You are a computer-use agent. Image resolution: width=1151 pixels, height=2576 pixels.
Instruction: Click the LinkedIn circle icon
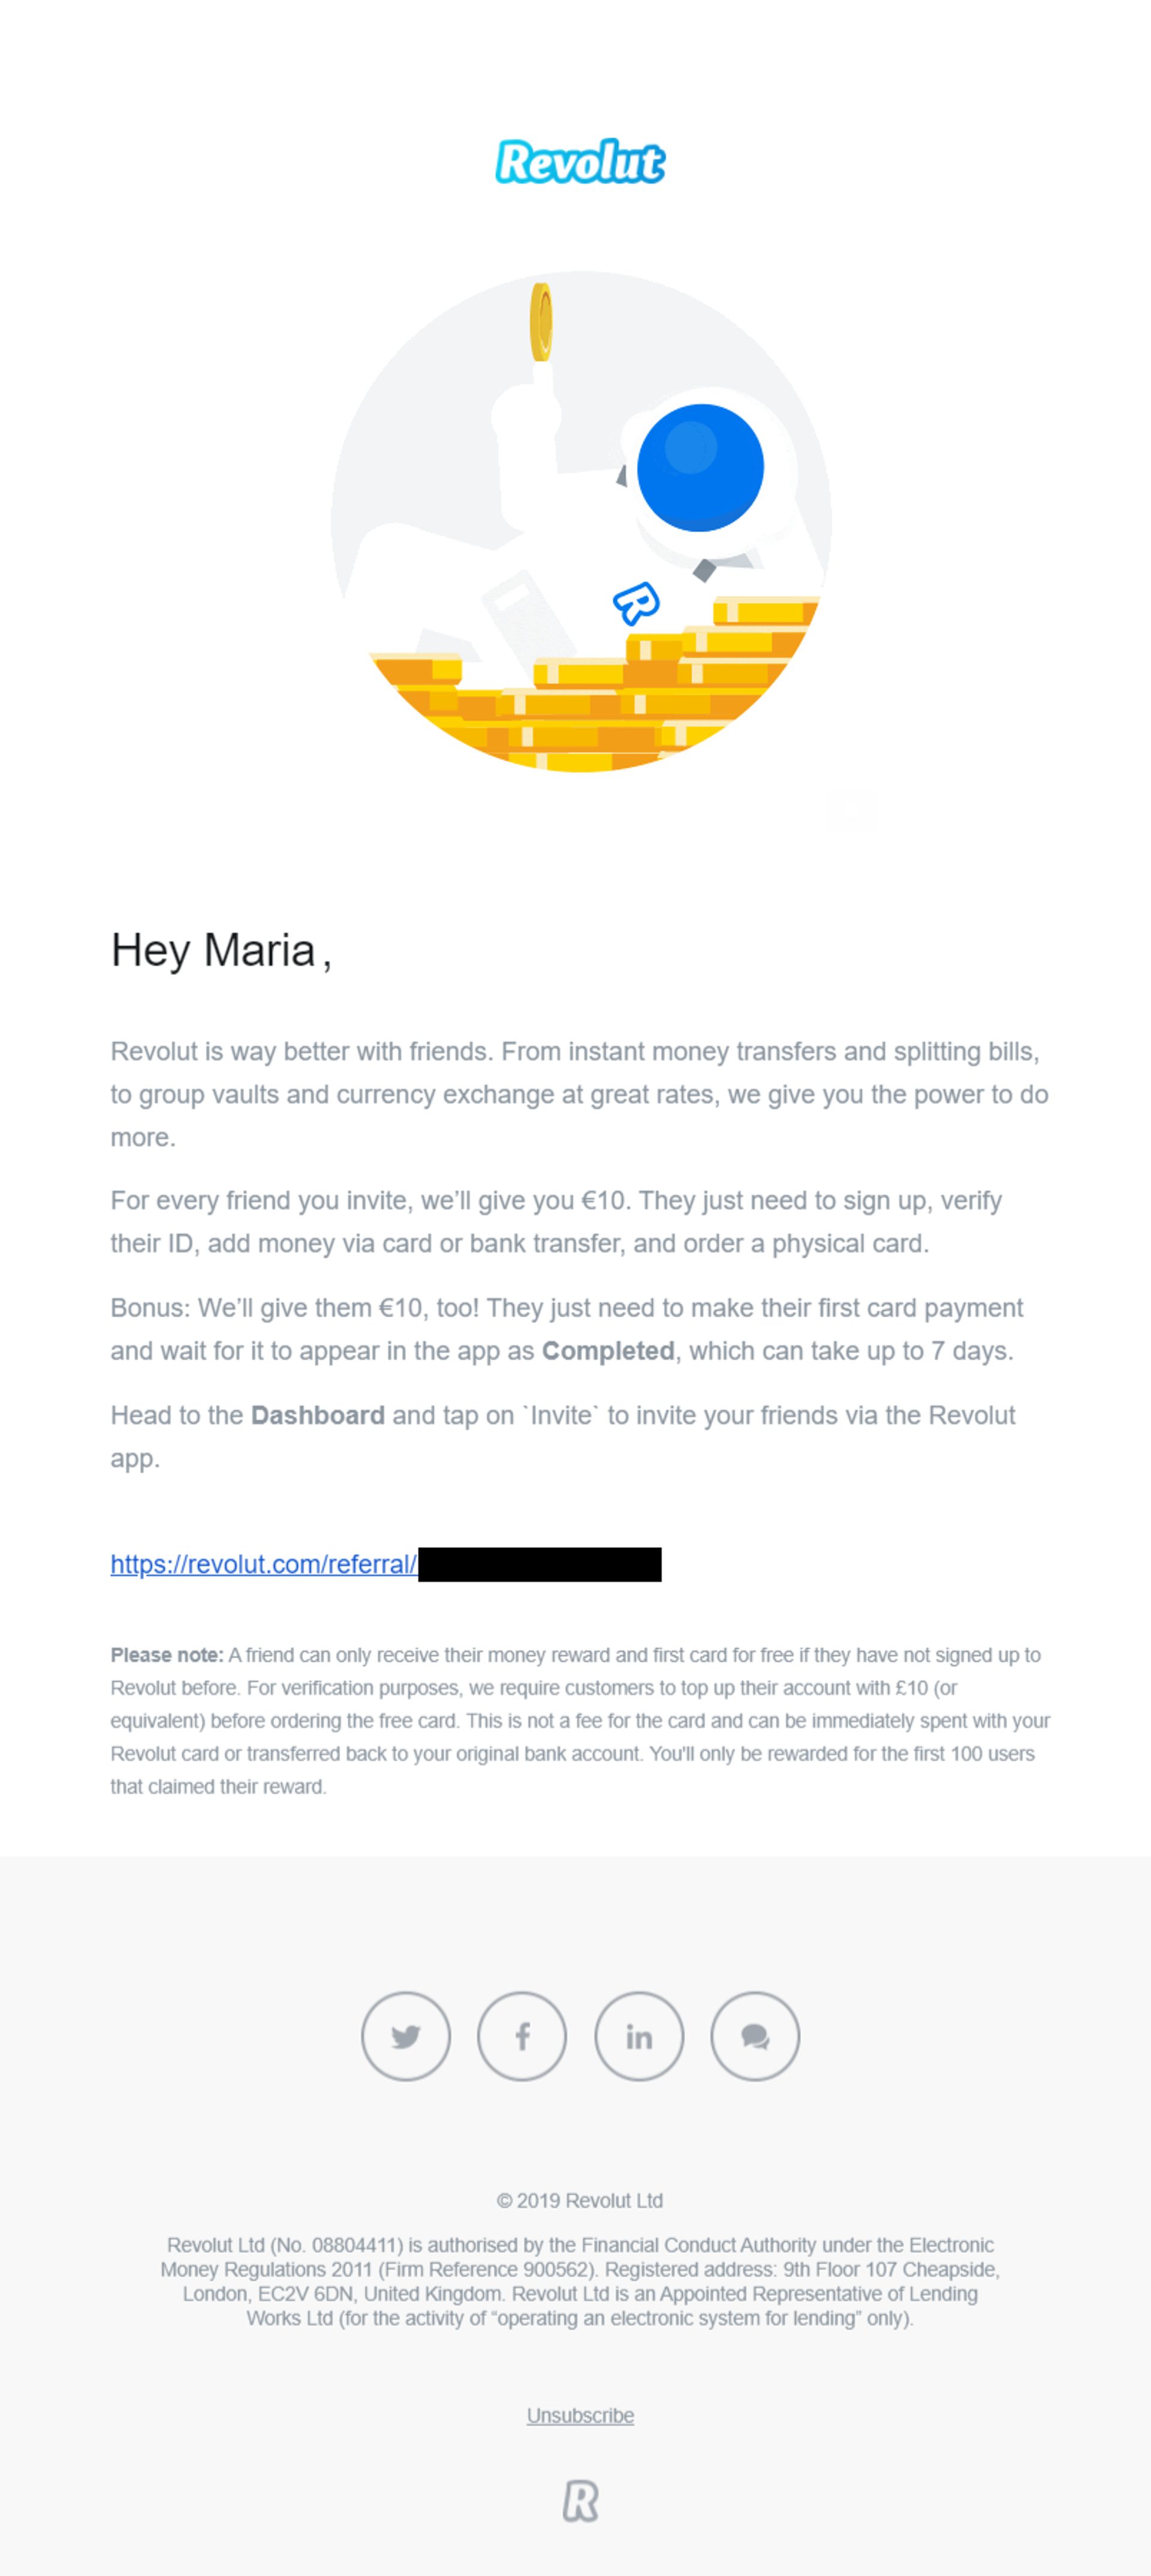tap(638, 2036)
